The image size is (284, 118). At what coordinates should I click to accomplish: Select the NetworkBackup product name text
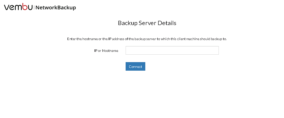click(x=56, y=8)
